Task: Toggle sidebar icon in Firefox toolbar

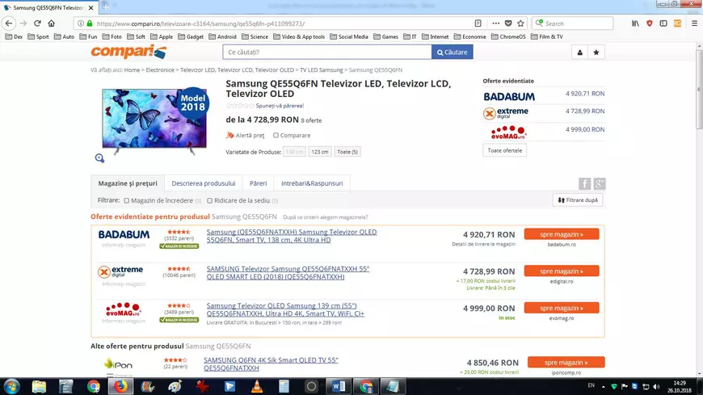Action: (x=663, y=23)
